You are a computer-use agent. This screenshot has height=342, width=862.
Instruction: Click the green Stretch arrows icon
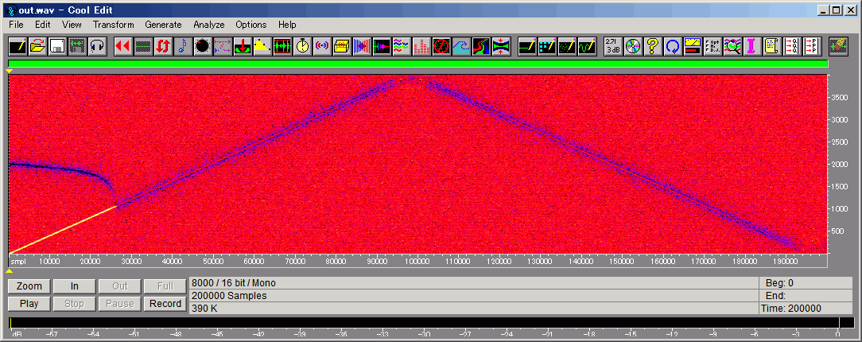pos(501,46)
